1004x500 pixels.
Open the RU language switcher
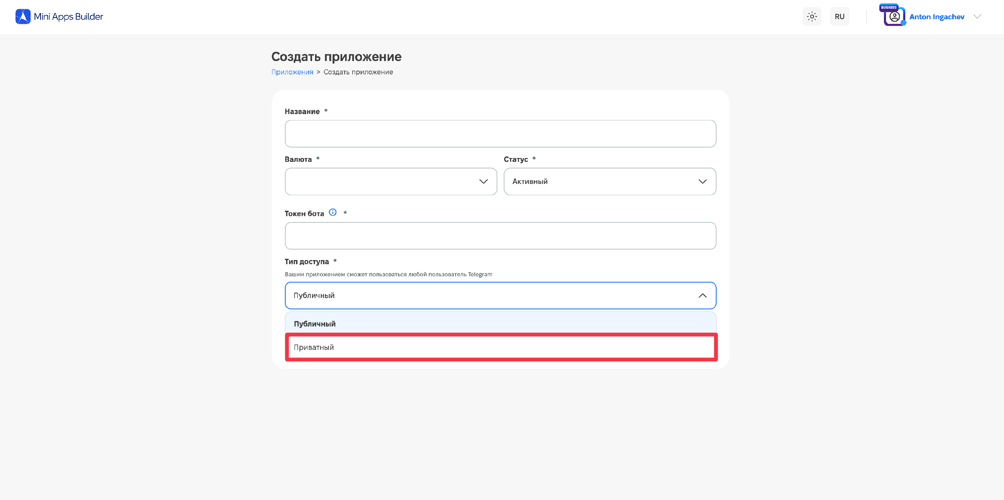click(840, 17)
